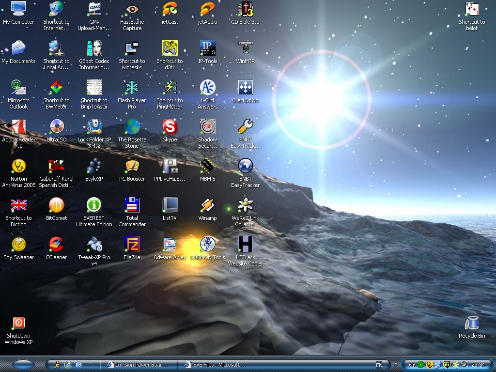
Task: Select the CrackDown icon
Action: (x=246, y=87)
